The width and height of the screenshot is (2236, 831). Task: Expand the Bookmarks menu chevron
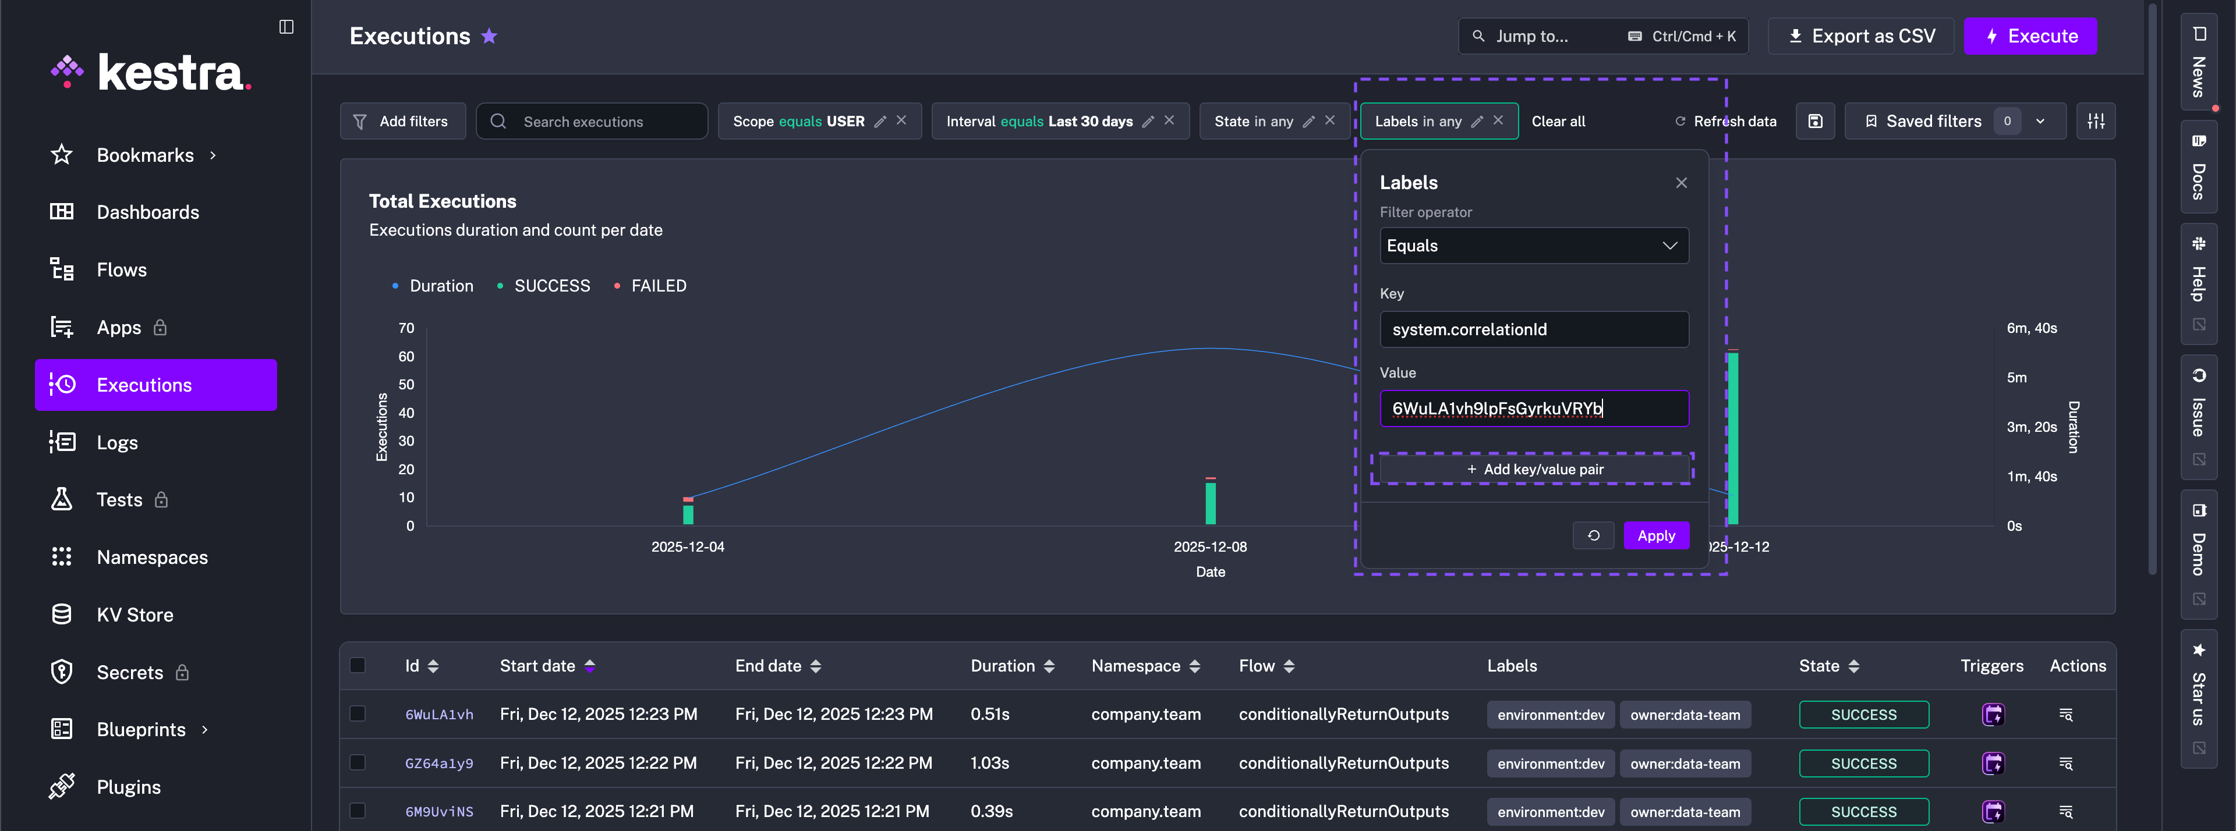[x=213, y=155]
